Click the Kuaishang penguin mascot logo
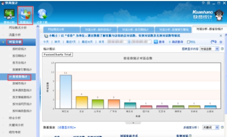The height and width of the screenshot is (137, 227). point(219,15)
